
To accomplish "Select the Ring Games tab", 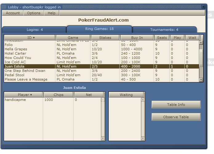I will pos(99,29).
